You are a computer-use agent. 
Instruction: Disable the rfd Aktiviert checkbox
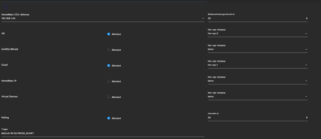[109, 34]
